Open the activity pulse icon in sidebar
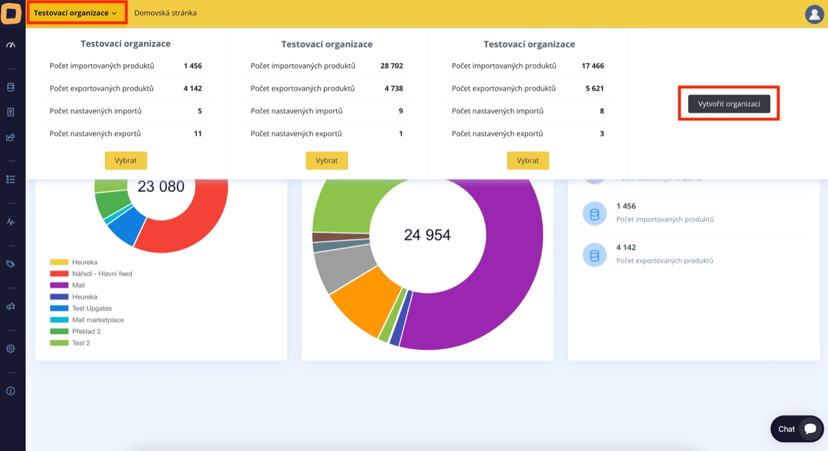Viewport: 828px width, 451px height. coord(11,222)
